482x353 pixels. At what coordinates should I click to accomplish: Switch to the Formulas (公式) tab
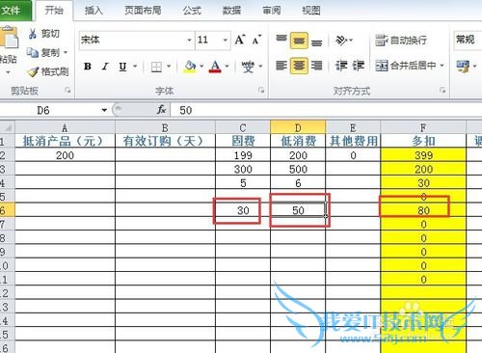click(192, 11)
